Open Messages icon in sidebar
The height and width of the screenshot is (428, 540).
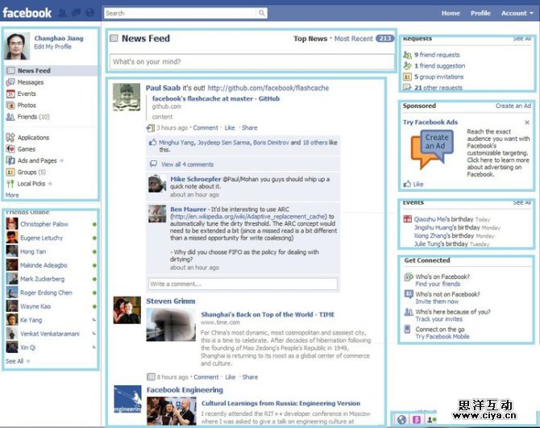pos(10,82)
